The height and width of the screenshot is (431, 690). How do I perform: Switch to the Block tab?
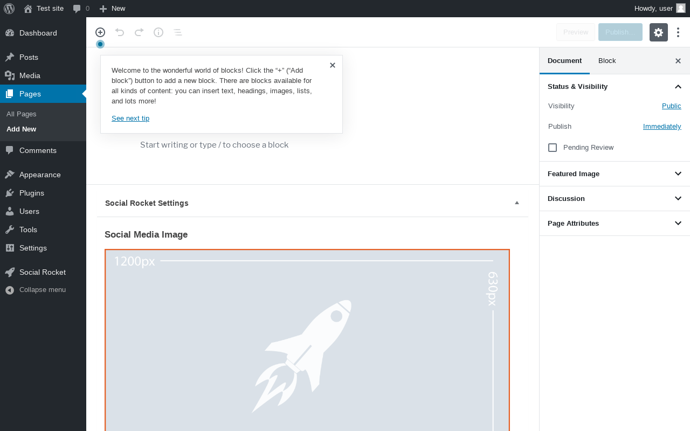click(607, 61)
